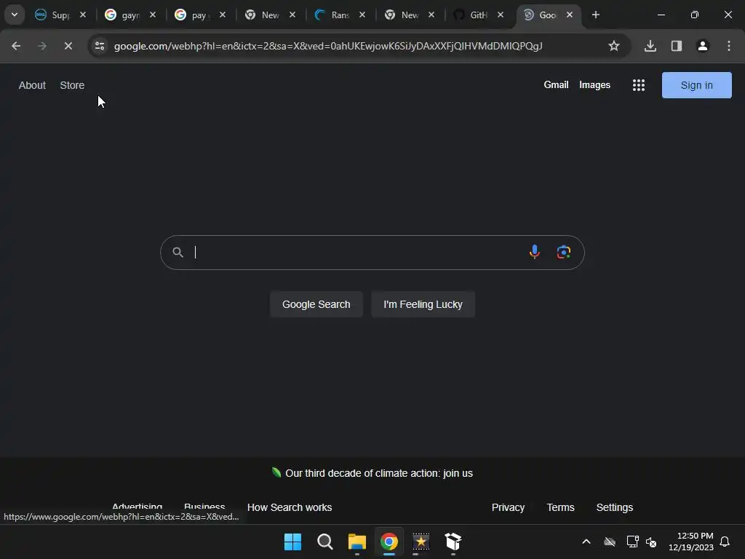Close the 'Rans' tab
Screen dimensions: 745x559
[362, 15]
